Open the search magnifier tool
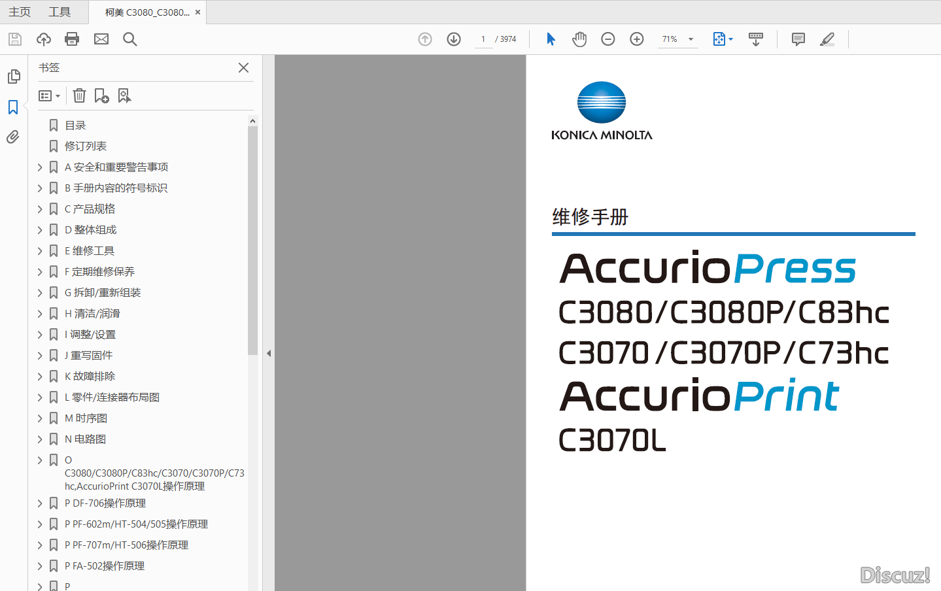 click(130, 39)
